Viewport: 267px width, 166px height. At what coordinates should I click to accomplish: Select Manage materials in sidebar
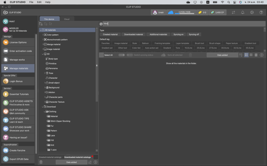pyautogui.click(x=18, y=68)
